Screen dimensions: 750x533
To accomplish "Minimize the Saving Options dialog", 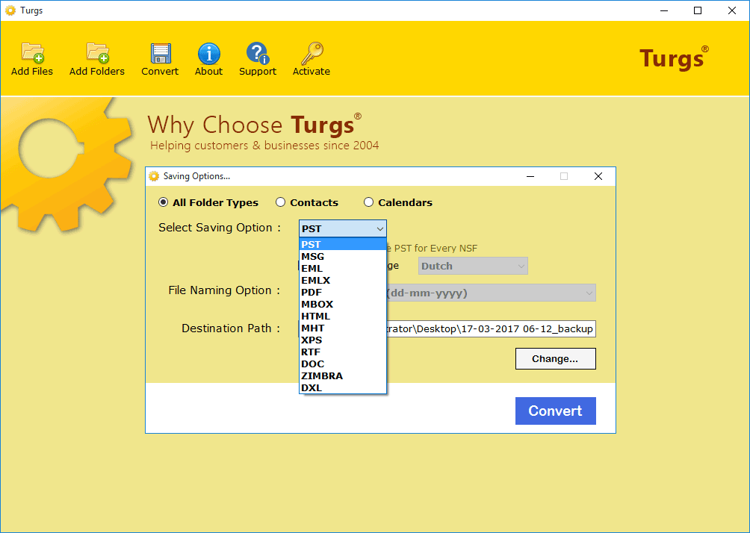I will [x=530, y=176].
